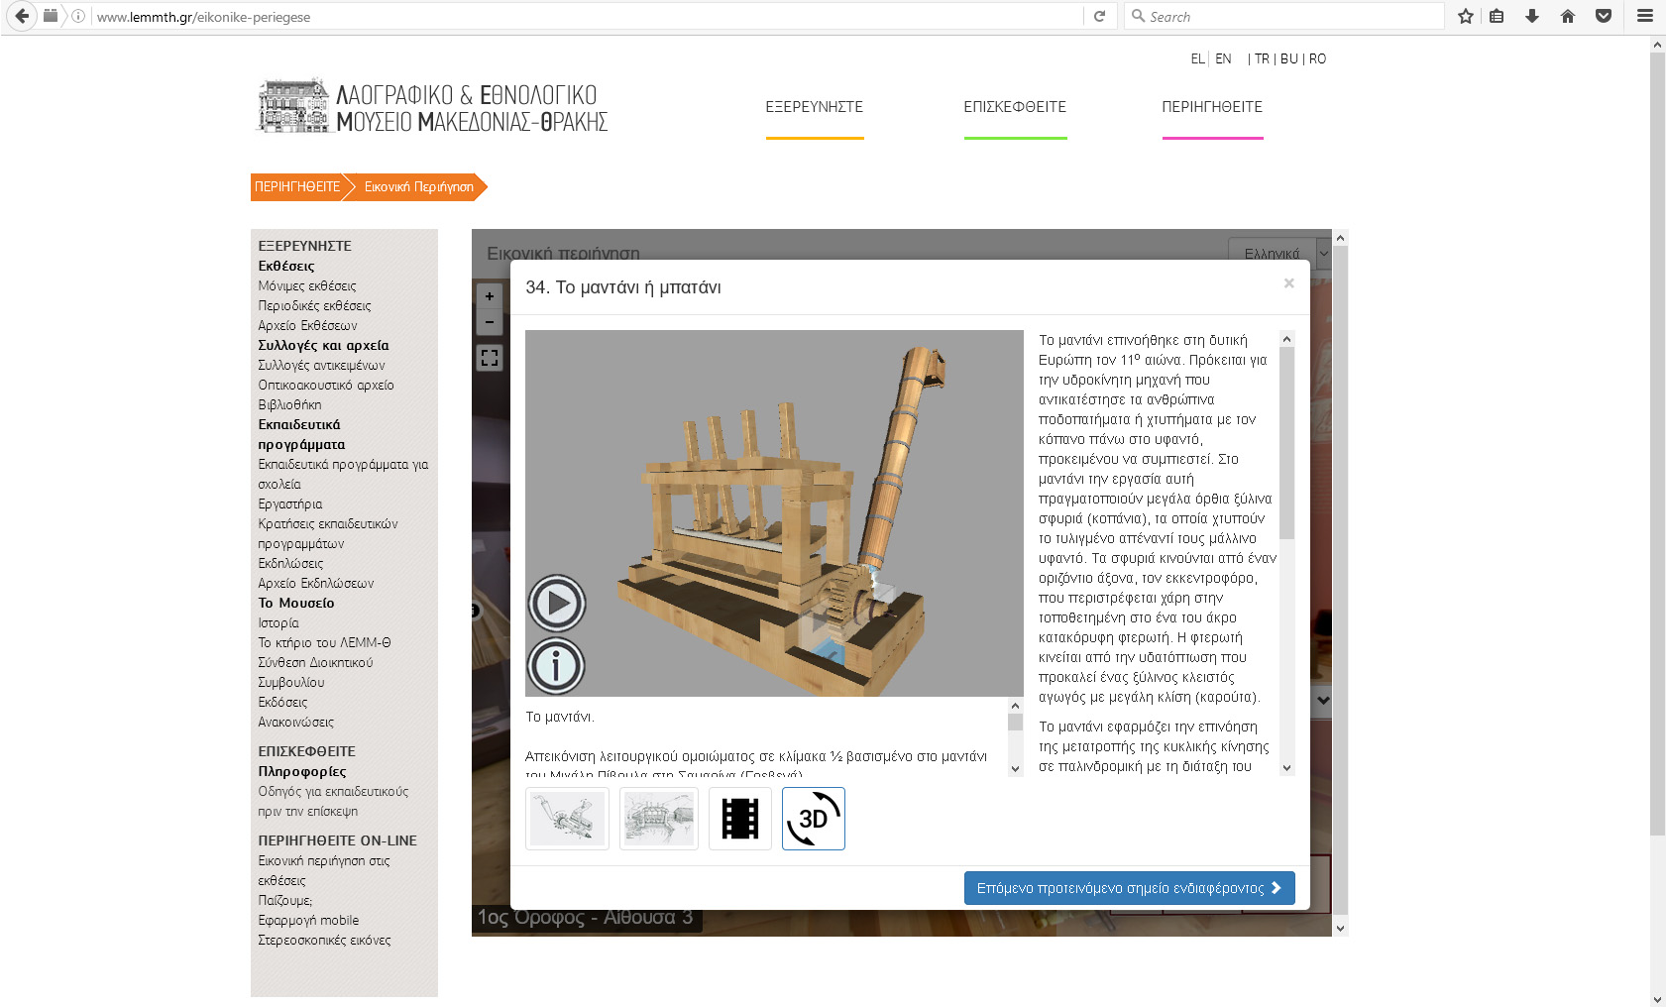Screen dimensions: 1666x1007
Task: Close the Το μαντάνι popup dialog
Action: (1288, 283)
